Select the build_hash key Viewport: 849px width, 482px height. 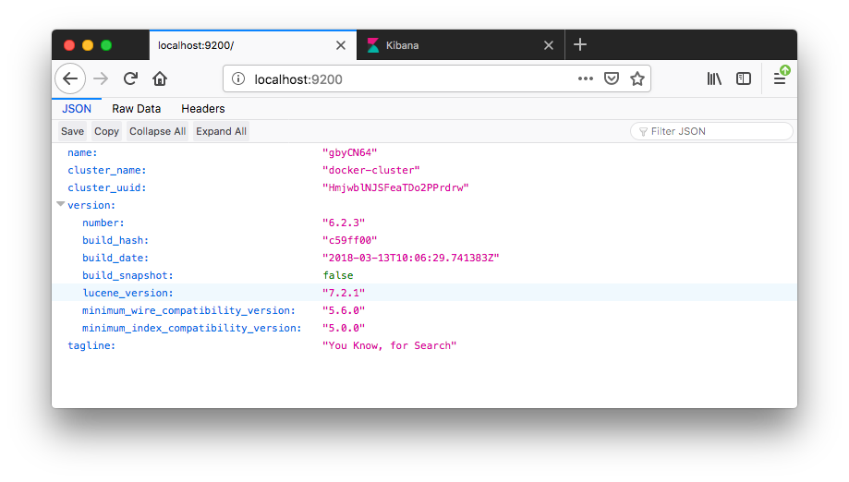pyautogui.click(x=115, y=240)
